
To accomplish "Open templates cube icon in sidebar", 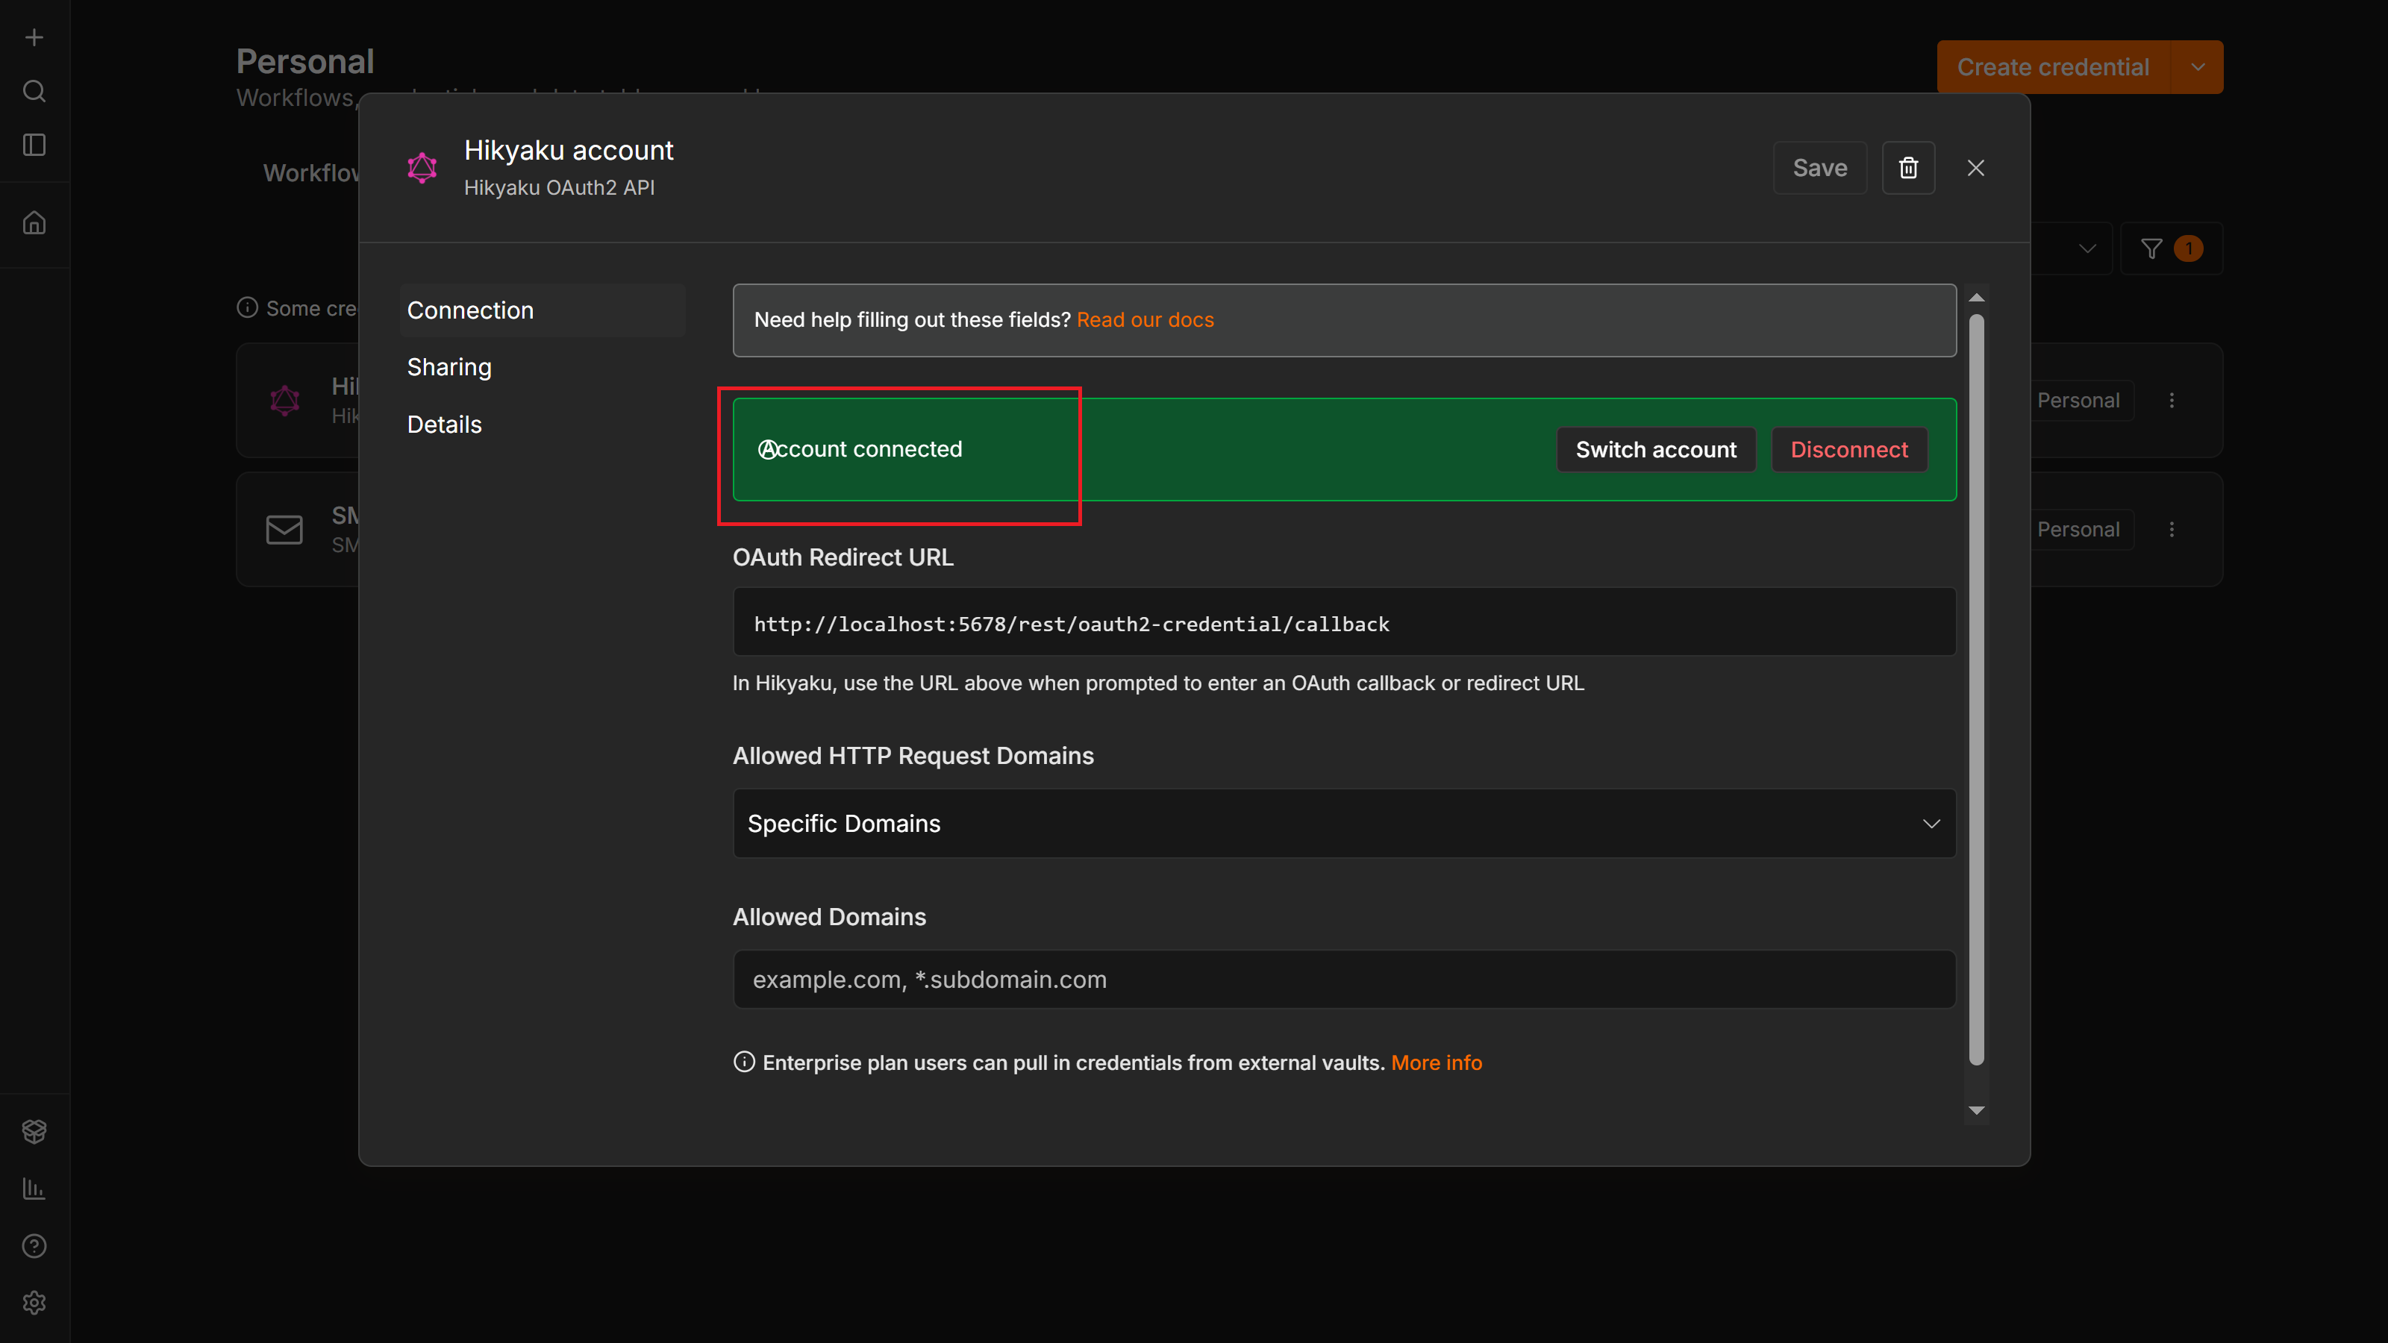I will click(34, 1131).
